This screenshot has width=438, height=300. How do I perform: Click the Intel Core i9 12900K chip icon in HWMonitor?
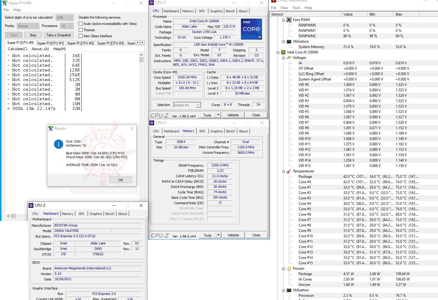pyautogui.click(x=283, y=52)
